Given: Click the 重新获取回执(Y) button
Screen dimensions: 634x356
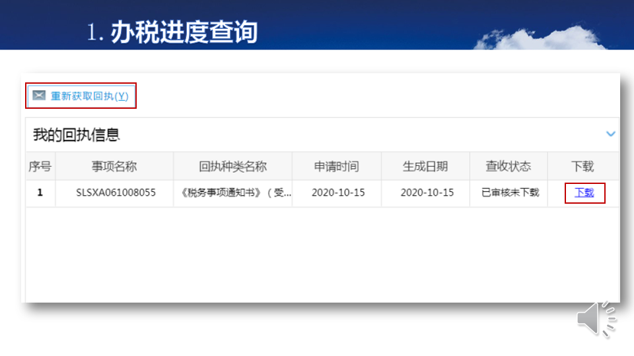Looking at the screenshot, I should click(x=81, y=96).
